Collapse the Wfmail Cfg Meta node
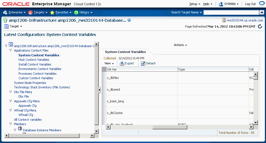This screenshot has height=143, width=266. (11, 110)
